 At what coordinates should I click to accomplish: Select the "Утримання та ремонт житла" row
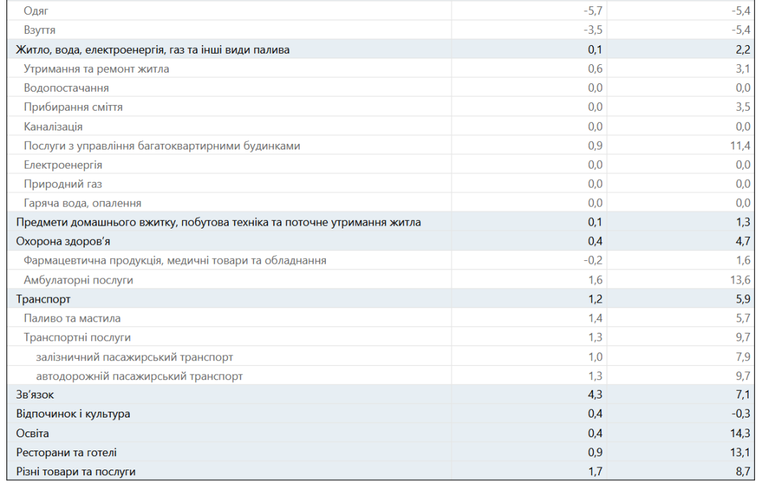[x=96, y=69]
